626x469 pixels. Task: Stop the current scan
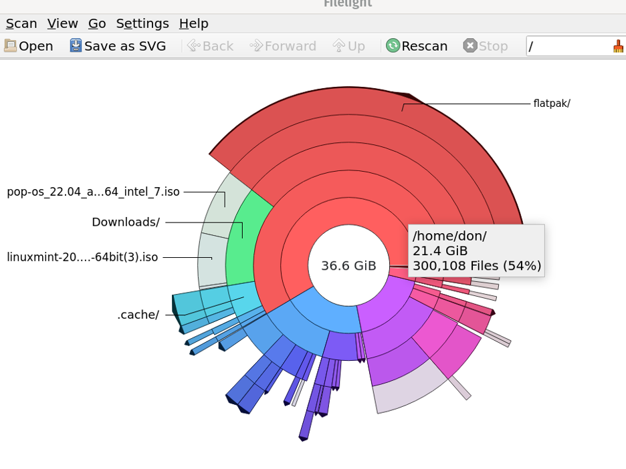point(485,45)
